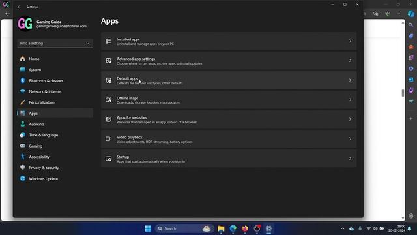Open Shopping tag in Edge sidebar
The image size is (417, 235).
(411, 36)
